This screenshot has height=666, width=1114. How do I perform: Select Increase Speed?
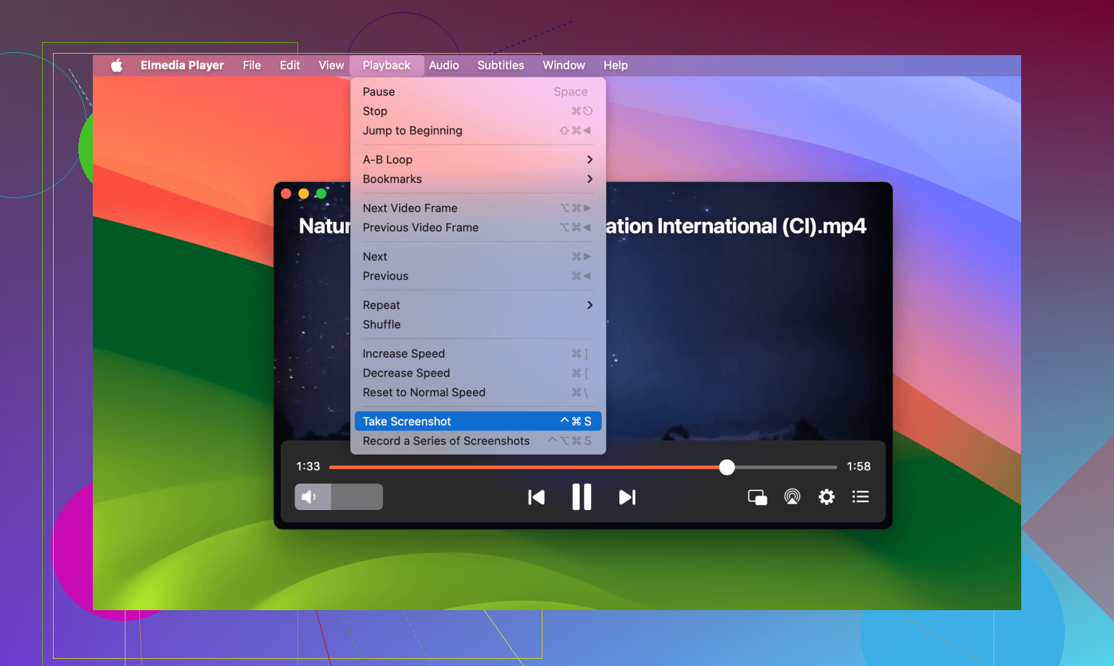tap(478, 354)
